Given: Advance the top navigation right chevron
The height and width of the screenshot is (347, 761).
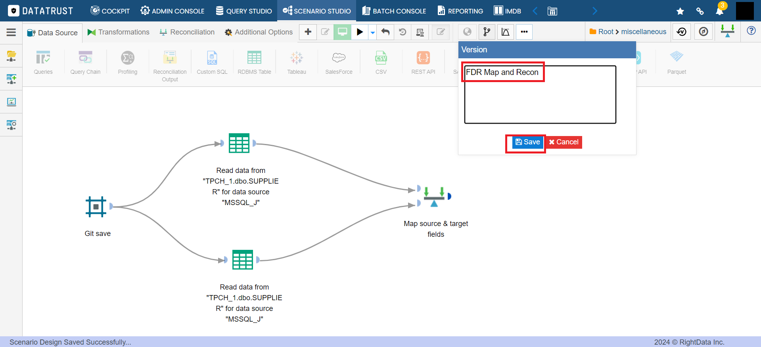Looking at the screenshot, I should pyautogui.click(x=594, y=11).
